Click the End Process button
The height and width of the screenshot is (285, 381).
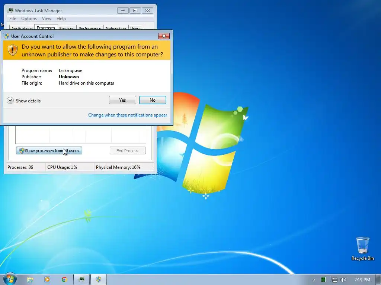[x=128, y=151]
